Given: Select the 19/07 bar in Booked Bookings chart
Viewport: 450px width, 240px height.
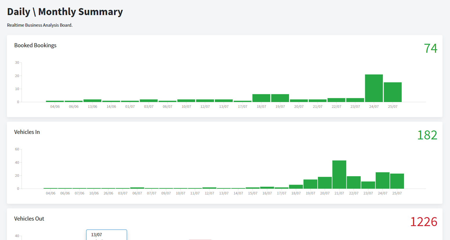Looking at the screenshot, I should pyautogui.click(x=280, y=98).
